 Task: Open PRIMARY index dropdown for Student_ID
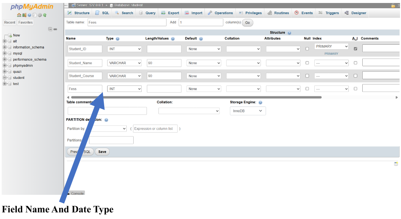coord(332,46)
